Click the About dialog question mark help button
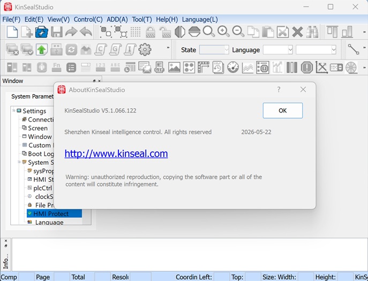Screen dimensions: 368x281 (279, 89)
